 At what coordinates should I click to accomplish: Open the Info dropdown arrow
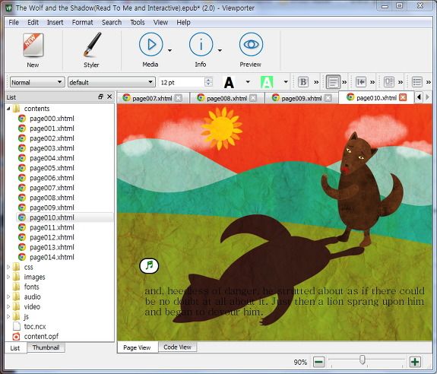click(x=220, y=50)
